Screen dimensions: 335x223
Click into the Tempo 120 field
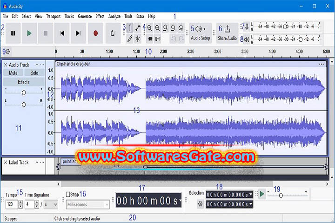[12, 204]
